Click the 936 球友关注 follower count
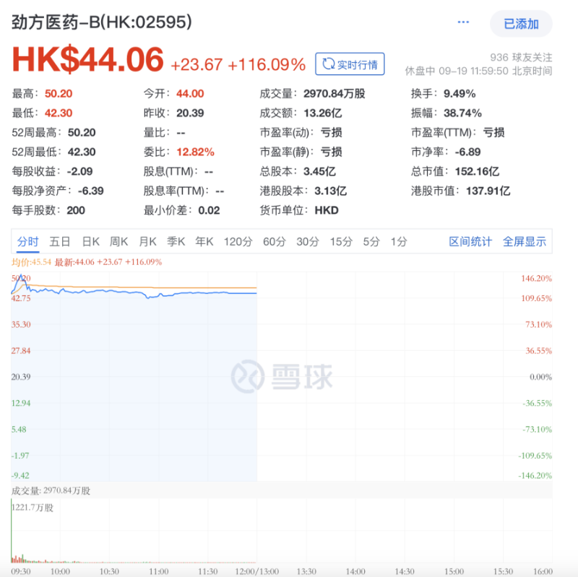The width and height of the screenshot is (578, 577). 522,55
